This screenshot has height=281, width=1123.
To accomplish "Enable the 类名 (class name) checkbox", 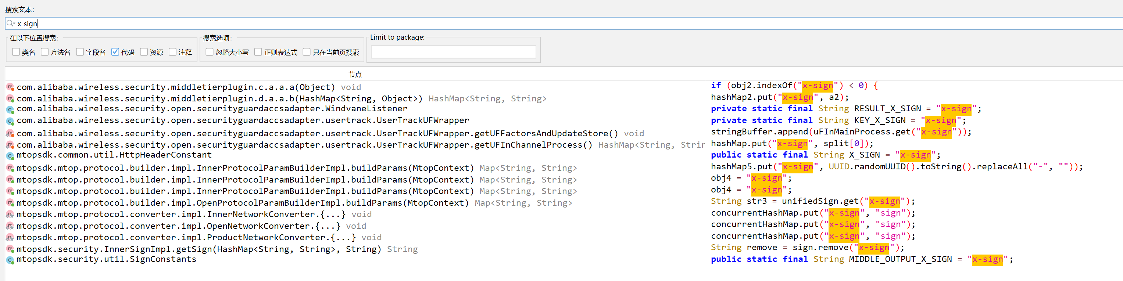I will tap(16, 52).
